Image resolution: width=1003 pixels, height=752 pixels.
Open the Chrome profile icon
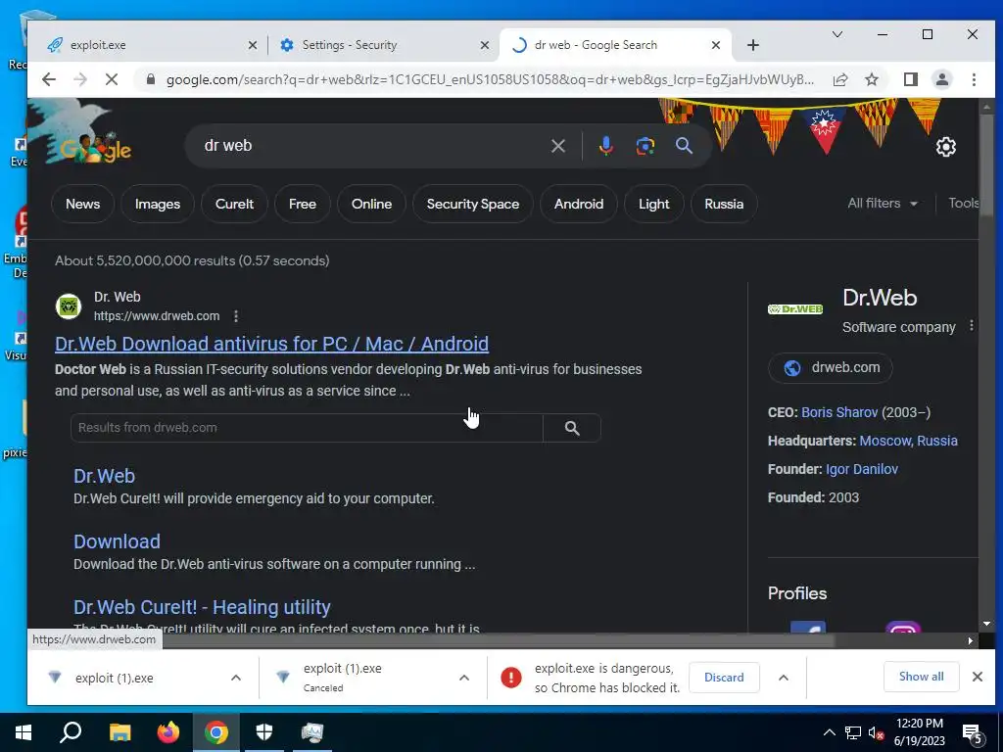point(941,79)
